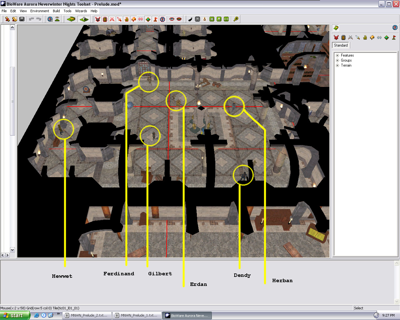Expand the Groups tree node
Image resolution: width=400 pixels, height=320 pixels.
[337, 60]
